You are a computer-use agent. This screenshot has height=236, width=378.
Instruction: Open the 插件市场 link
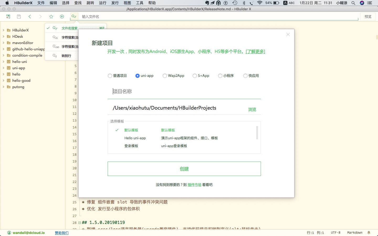(x=194, y=185)
